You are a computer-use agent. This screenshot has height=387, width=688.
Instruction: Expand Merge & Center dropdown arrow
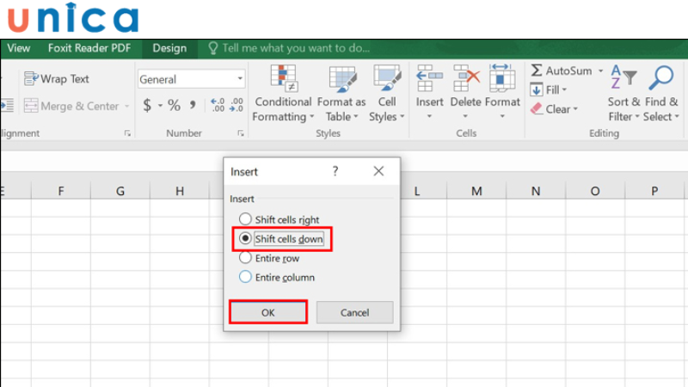click(x=126, y=106)
